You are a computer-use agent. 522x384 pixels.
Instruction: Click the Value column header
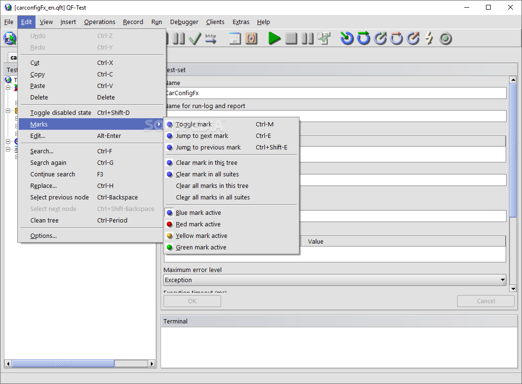coord(403,241)
